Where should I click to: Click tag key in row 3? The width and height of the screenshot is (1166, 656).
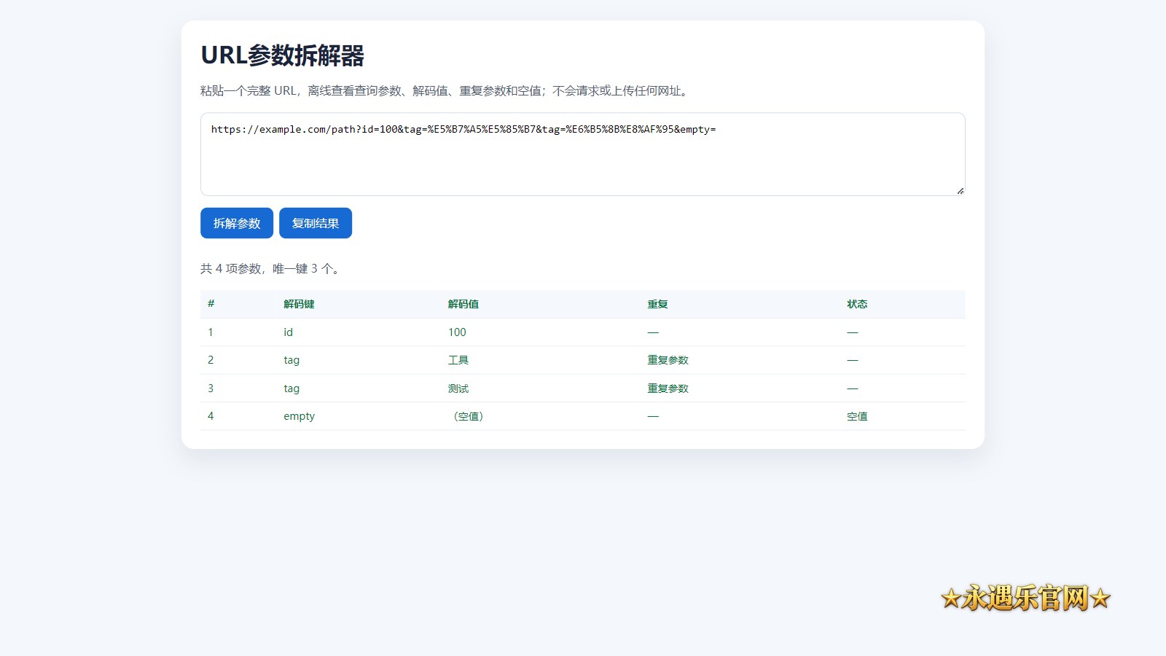tap(291, 388)
